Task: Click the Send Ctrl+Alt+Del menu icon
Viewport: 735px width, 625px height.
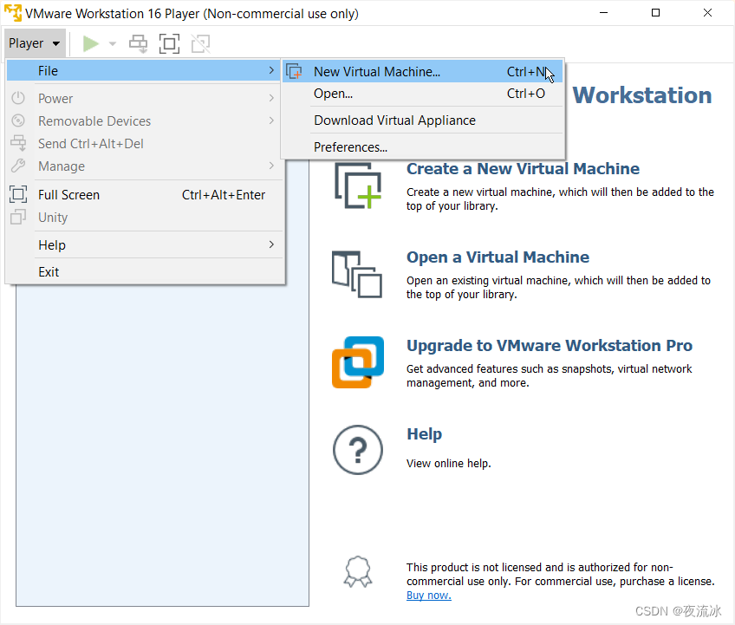Action: pyautogui.click(x=18, y=143)
